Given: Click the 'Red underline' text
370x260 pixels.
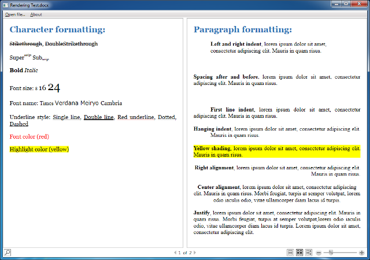Looking at the screenshot, I should coord(136,117).
